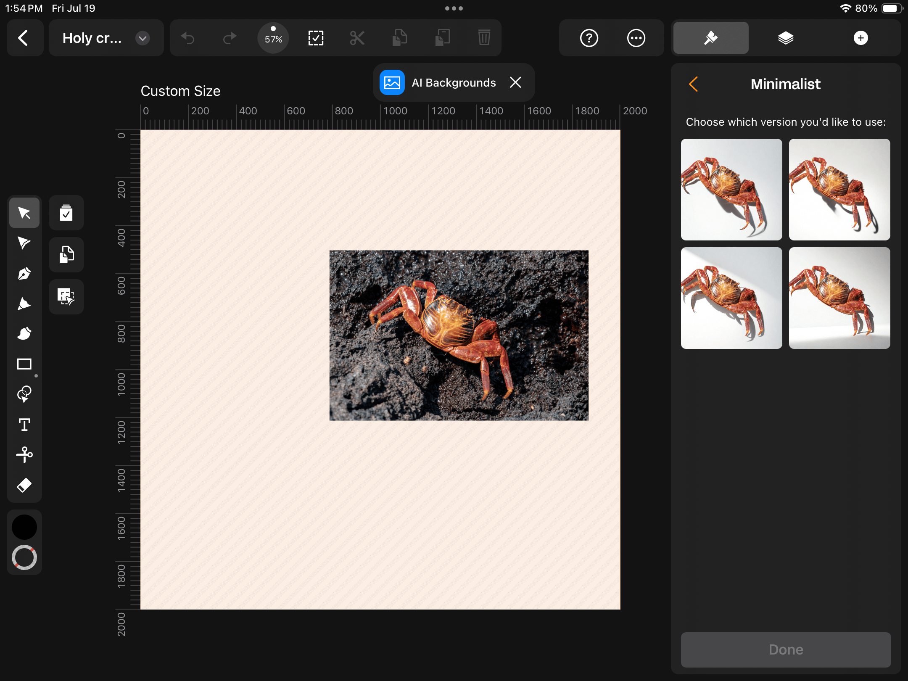Switch to the Style paintbrush tab
The width and height of the screenshot is (908, 681).
pos(711,38)
